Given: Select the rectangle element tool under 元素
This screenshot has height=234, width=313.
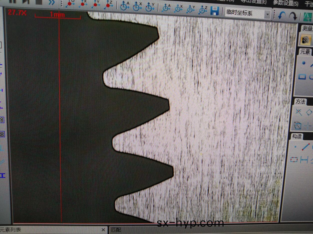Looking at the screenshot, I should point(302,76).
